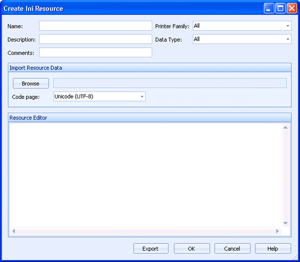Click the Data Type label

[169, 40]
